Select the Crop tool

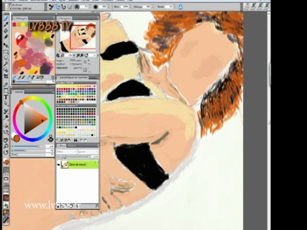[6, 76]
